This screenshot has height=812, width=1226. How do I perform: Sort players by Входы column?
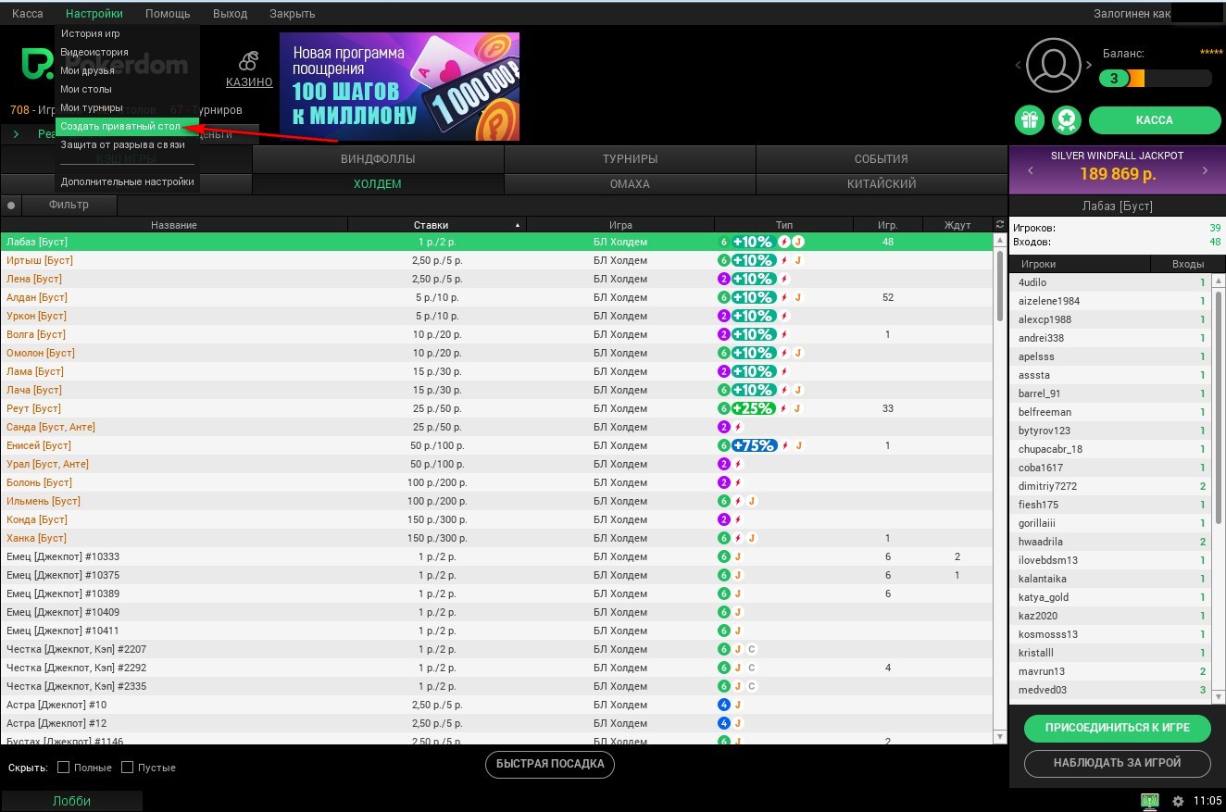pyautogui.click(x=1188, y=265)
